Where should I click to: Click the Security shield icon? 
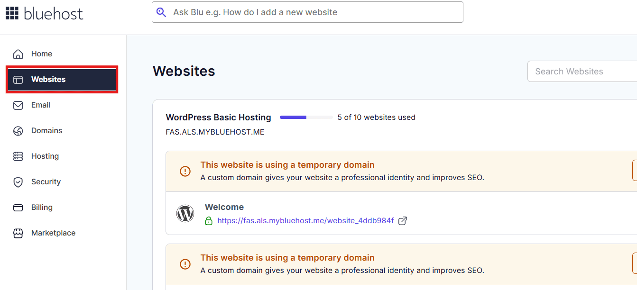tap(18, 181)
